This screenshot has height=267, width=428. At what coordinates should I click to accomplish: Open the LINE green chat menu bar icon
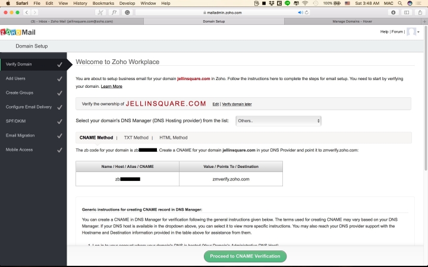[288, 4]
